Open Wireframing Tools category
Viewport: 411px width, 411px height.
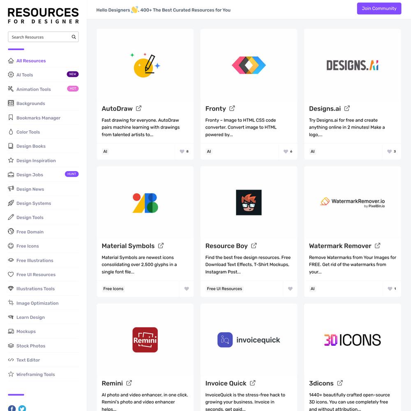click(35, 374)
